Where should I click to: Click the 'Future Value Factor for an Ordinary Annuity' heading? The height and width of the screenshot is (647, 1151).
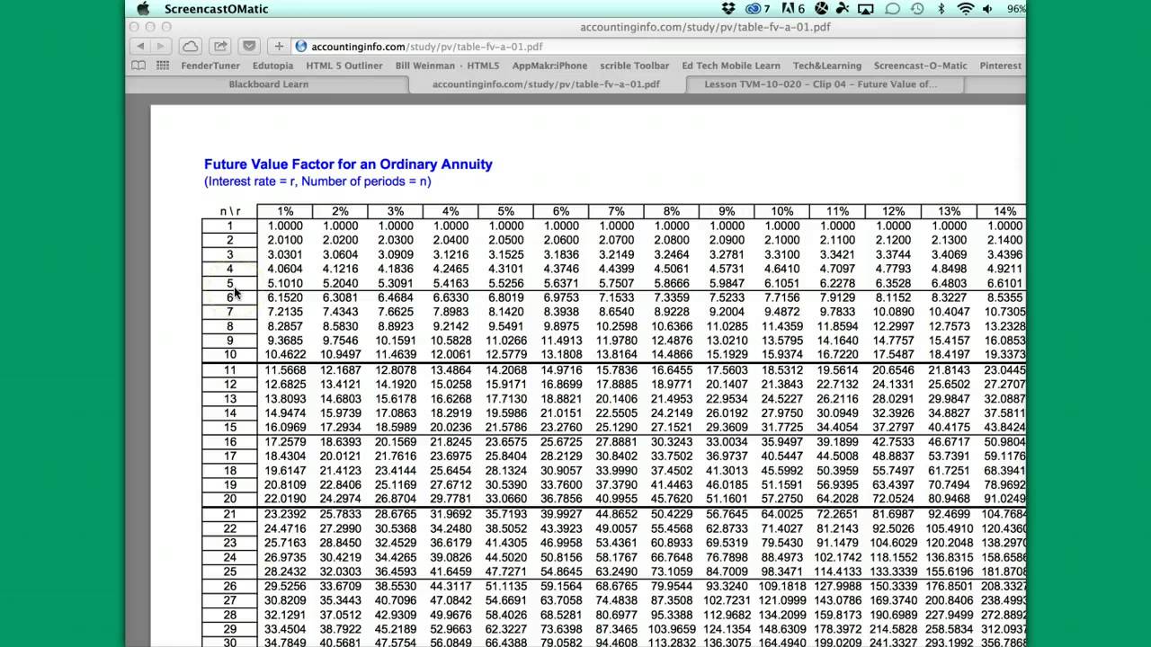click(x=348, y=164)
